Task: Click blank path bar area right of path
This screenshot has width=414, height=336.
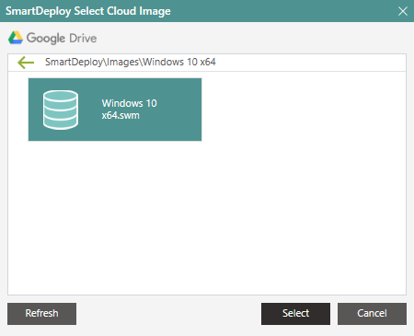Action: pos(310,63)
